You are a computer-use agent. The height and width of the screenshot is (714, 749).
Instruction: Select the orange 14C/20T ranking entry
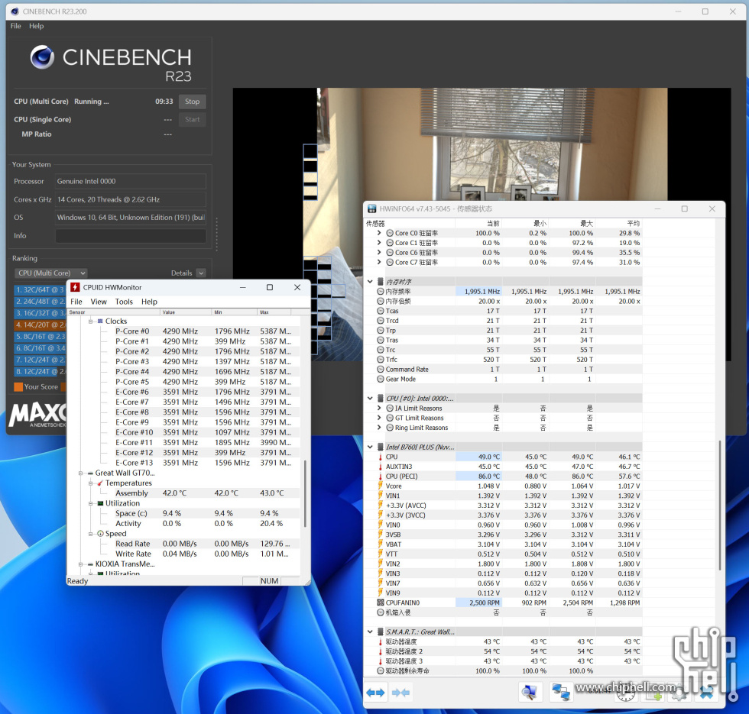(39, 325)
